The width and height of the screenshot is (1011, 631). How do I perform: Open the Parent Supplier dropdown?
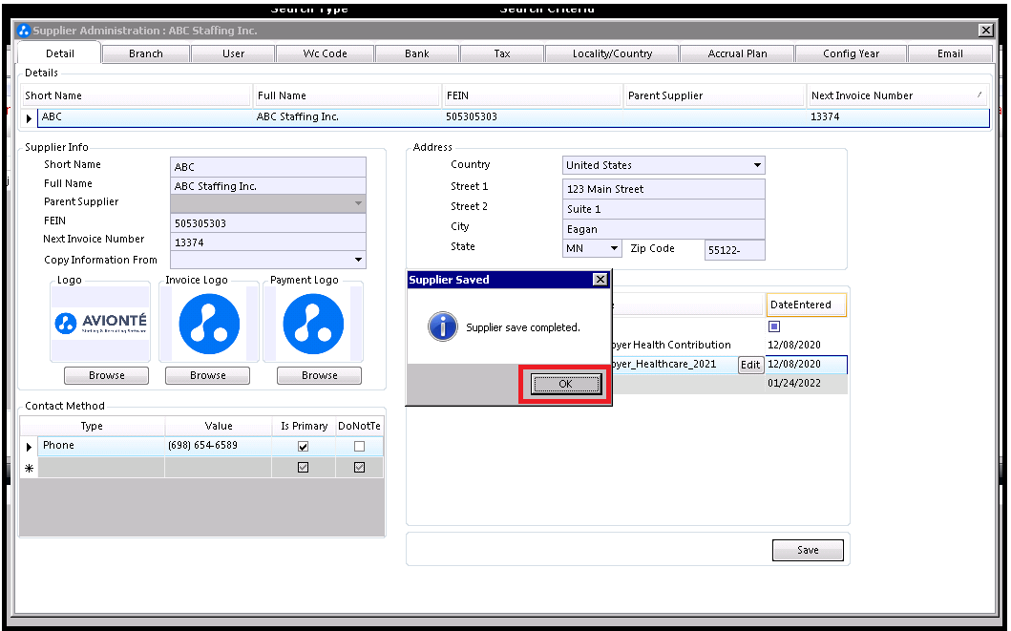359,203
